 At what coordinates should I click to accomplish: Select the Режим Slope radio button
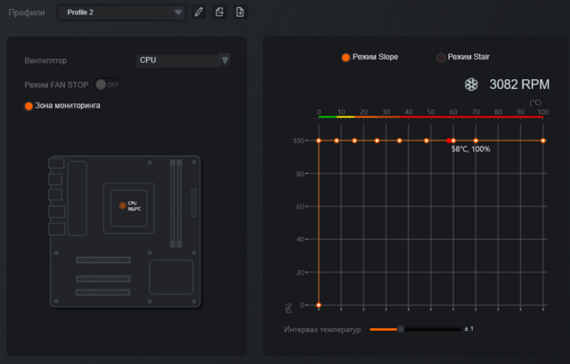(x=346, y=57)
